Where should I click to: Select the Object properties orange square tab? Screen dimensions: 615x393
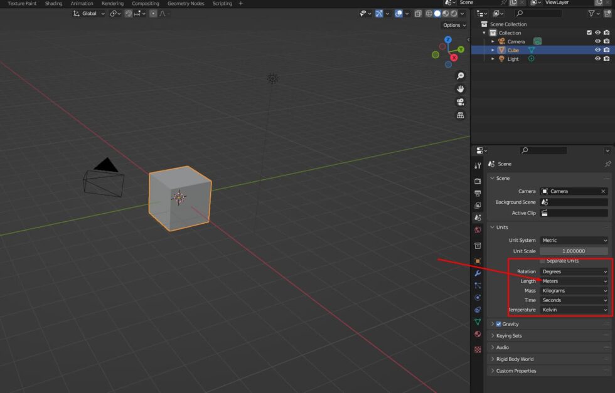(477, 259)
